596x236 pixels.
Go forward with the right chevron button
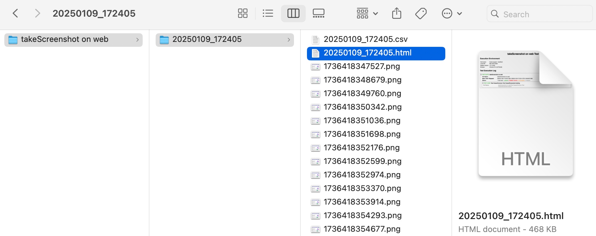point(37,13)
